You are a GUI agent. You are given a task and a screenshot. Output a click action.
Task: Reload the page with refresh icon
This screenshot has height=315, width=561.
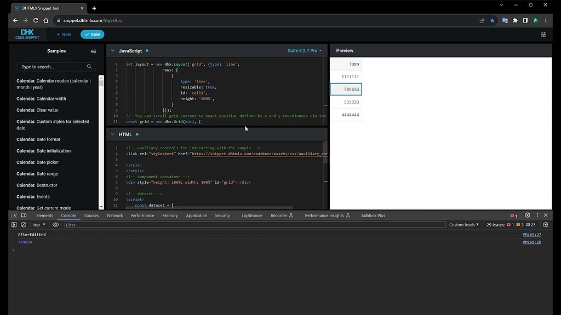[x=36, y=20]
